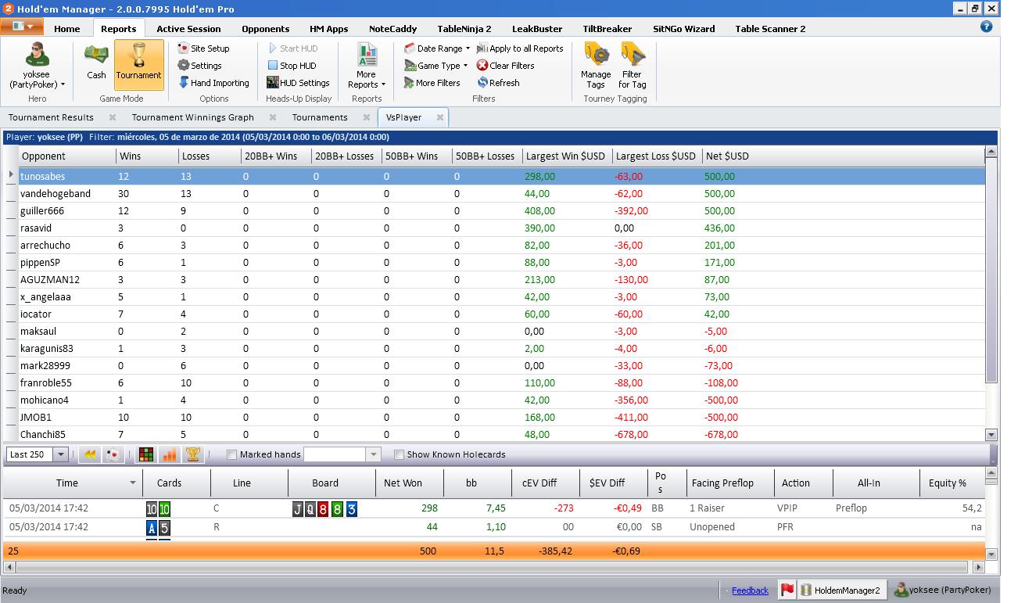Click Stop HUD

(x=292, y=66)
